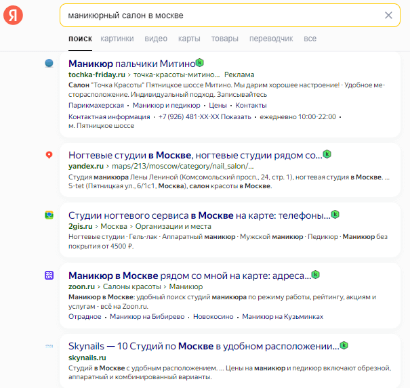Click м. Пятницкое шоссе metro link

pos(101,126)
